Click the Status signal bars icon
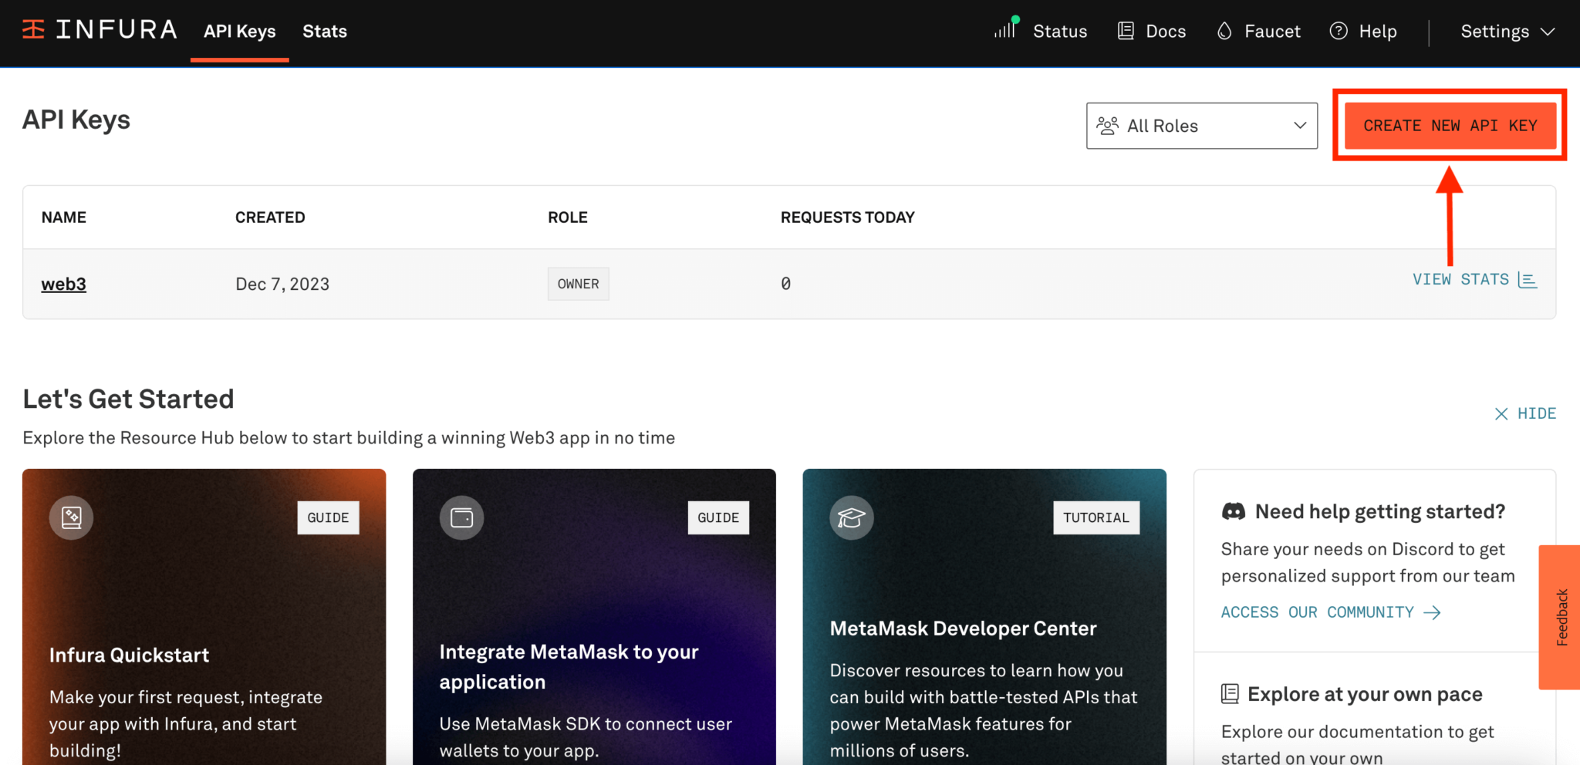Image resolution: width=1580 pixels, height=765 pixels. [x=1005, y=29]
